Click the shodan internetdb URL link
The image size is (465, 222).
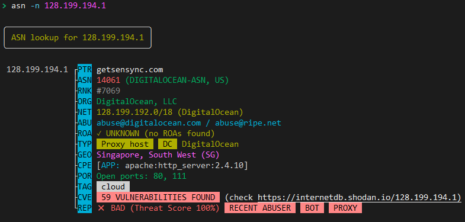pyautogui.click(x=360, y=197)
